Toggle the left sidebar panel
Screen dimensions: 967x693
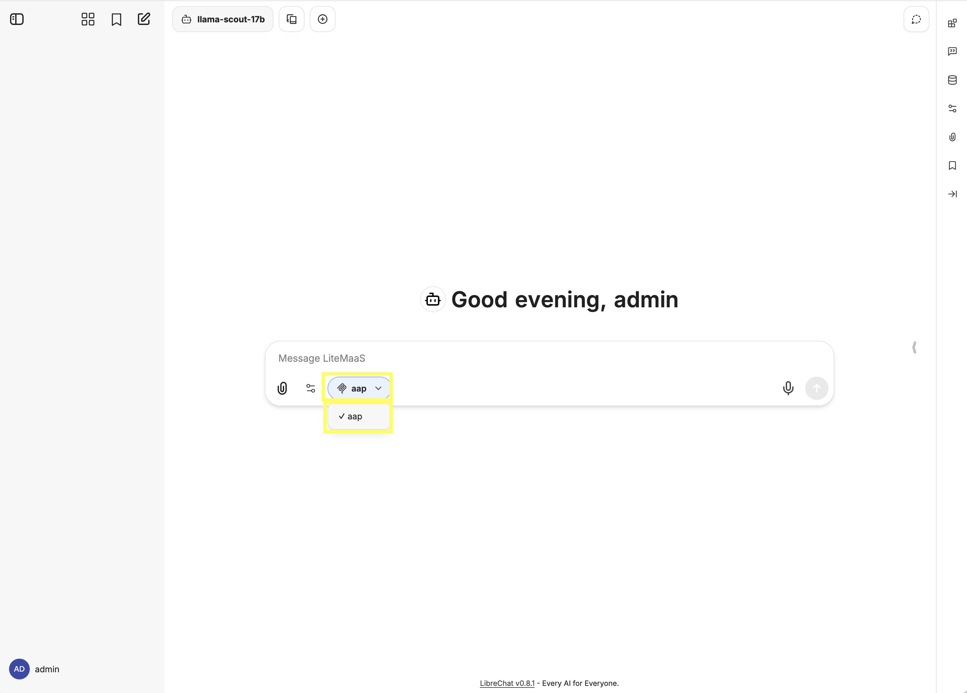point(17,19)
